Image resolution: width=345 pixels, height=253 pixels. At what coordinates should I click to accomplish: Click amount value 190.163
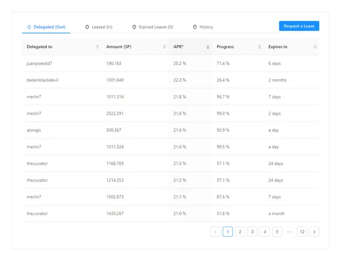(x=114, y=64)
